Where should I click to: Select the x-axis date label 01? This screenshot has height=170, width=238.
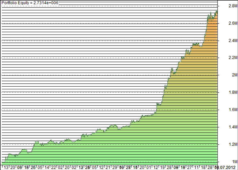[x=149, y=168]
